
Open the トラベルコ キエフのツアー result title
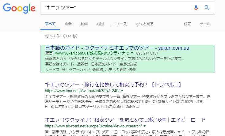point(113,85)
